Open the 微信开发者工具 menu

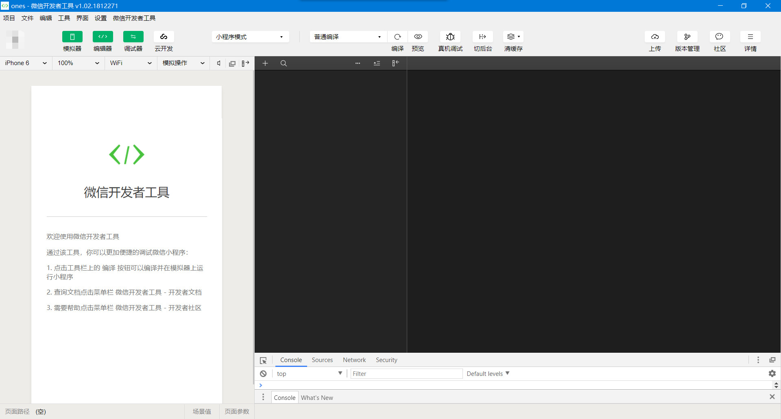tap(134, 18)
